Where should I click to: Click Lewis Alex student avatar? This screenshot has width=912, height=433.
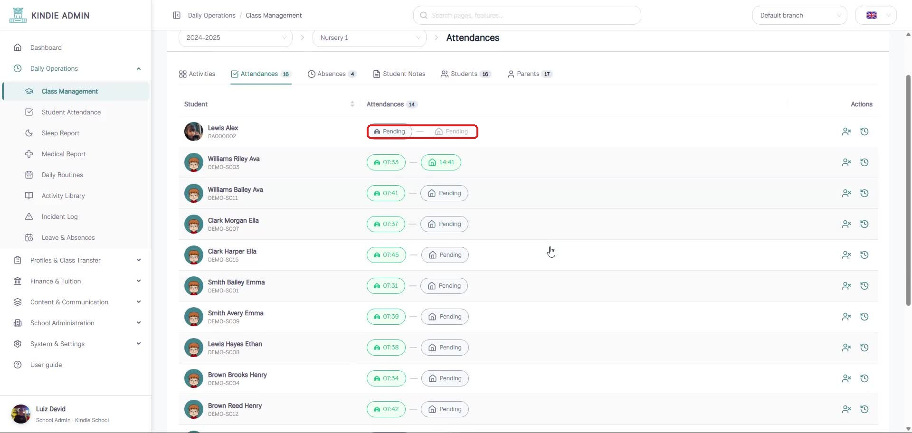coord(194,132)
